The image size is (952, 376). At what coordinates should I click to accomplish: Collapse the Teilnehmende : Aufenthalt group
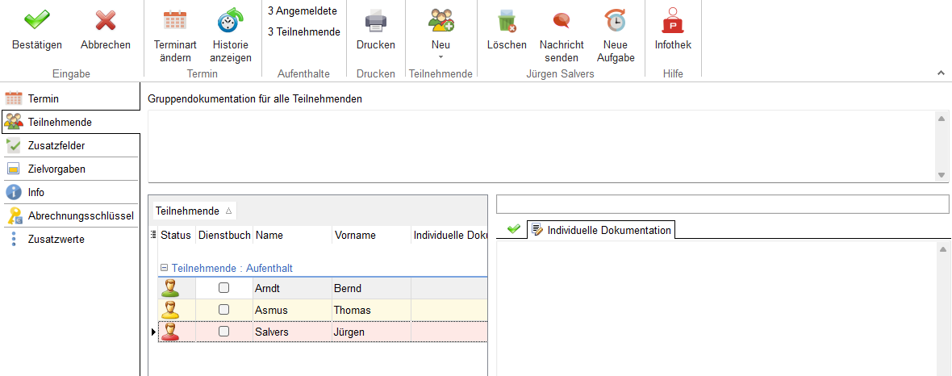click(164, 268)
